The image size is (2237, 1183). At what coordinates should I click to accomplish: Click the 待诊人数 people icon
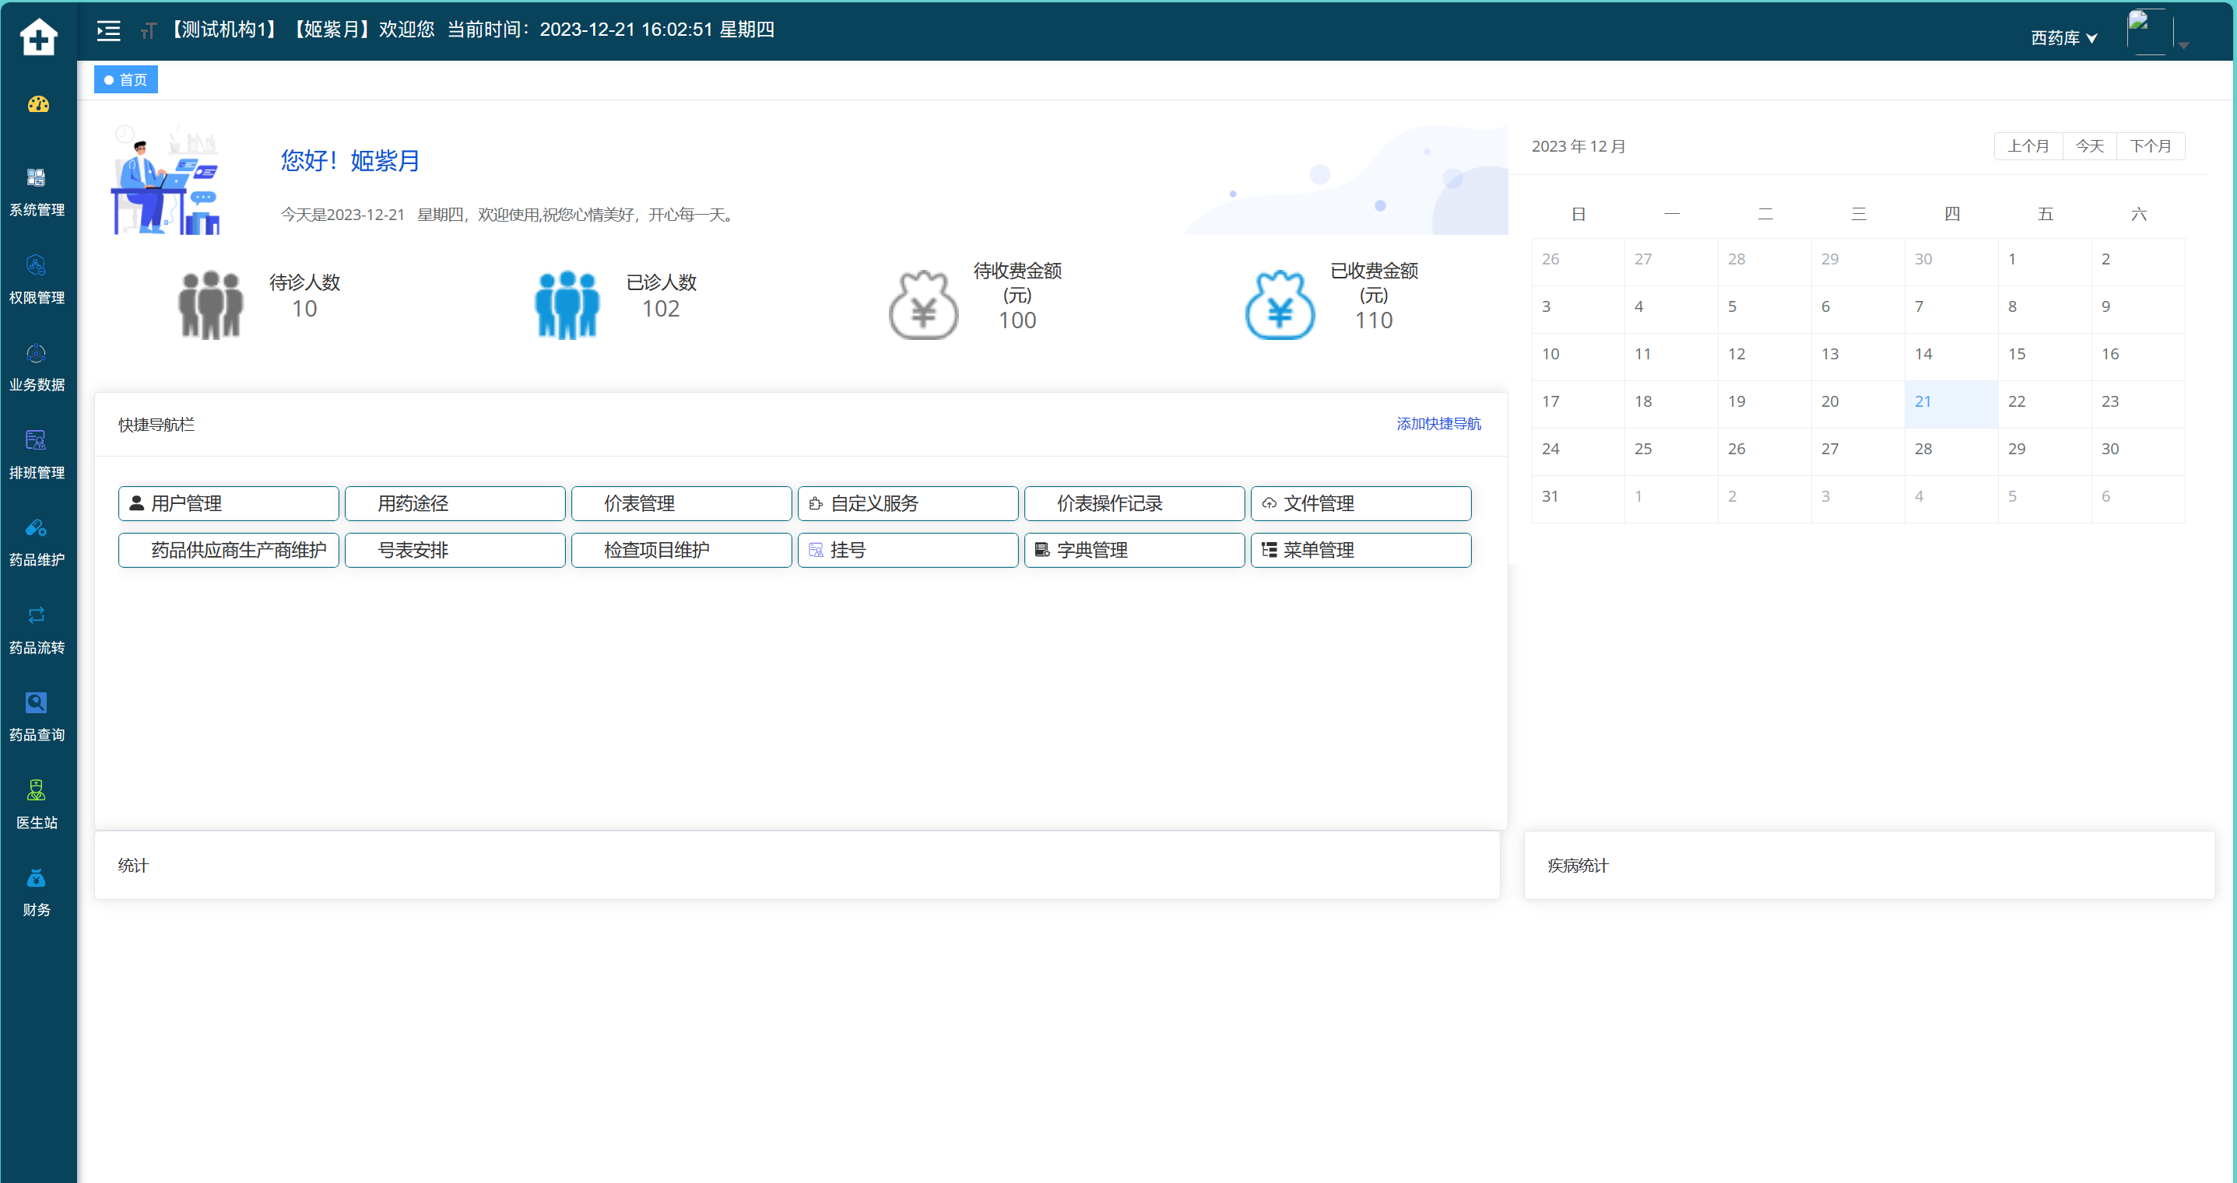210,305
